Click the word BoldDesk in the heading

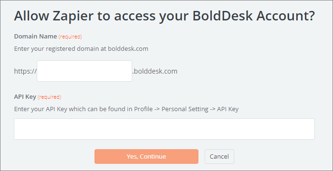pyautogui.click(x=223, y=16)
